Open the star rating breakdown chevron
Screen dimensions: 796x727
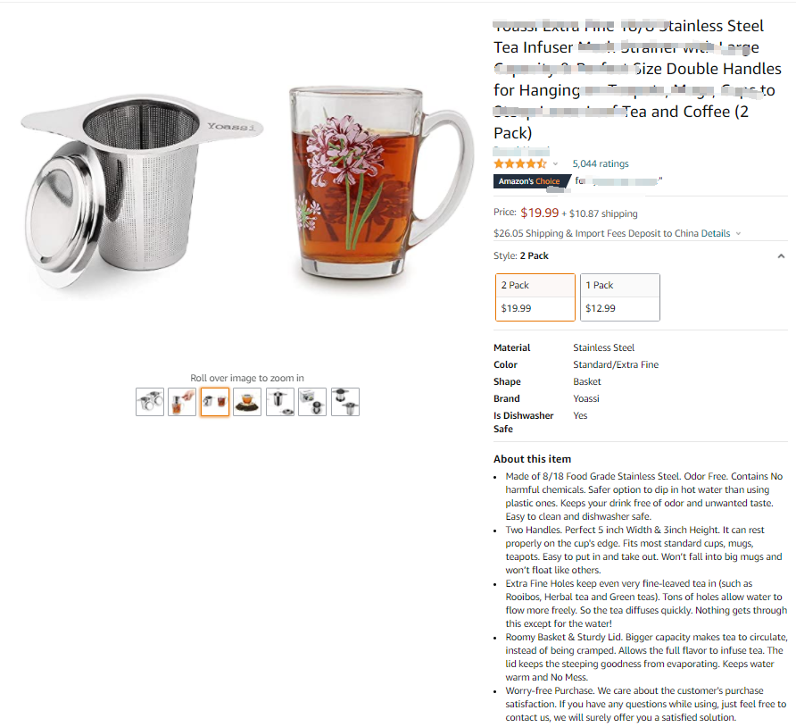tap(555, 164)
